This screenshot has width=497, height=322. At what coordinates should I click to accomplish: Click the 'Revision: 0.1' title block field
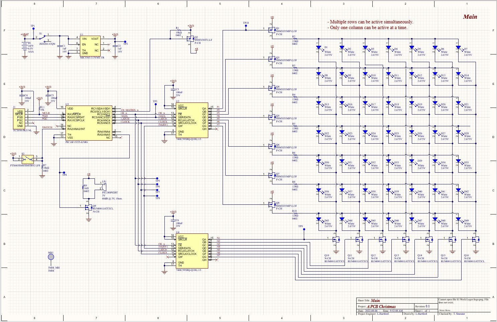(x=422, y=306)
